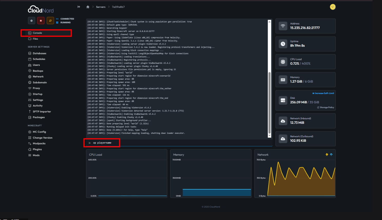The image size is (382, 220).
Task: Go to the home breadcrumb icon
Action: pos(88,7)
